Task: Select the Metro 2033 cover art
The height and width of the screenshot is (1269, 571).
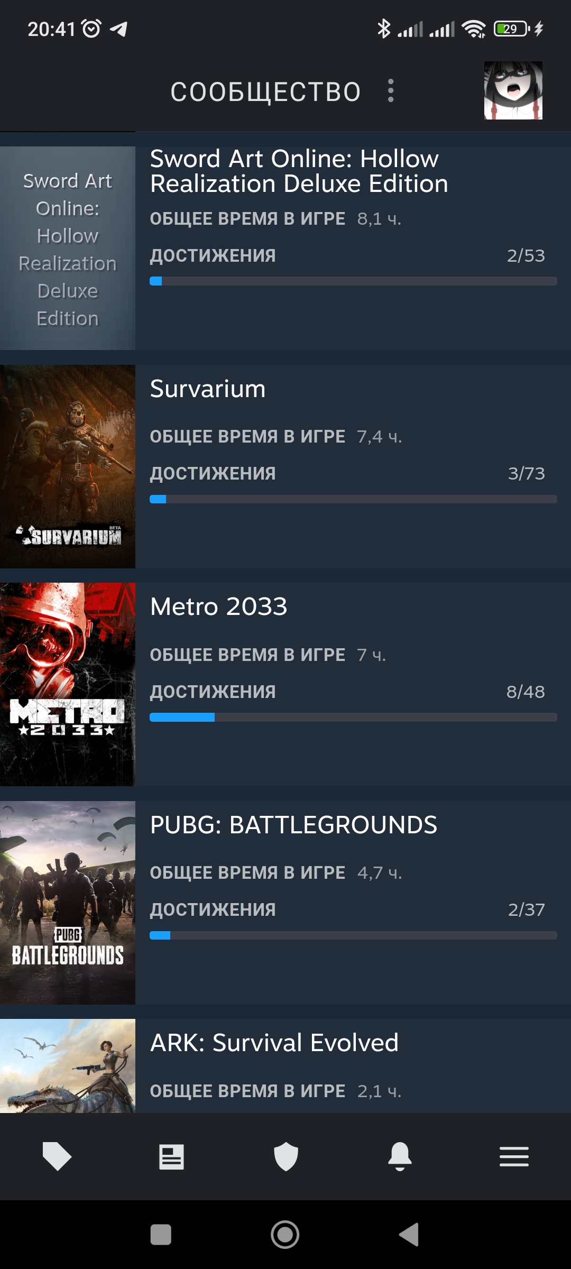Action: tap(68, 684)
